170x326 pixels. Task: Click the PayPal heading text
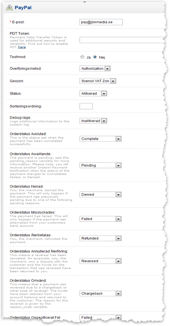23,8
